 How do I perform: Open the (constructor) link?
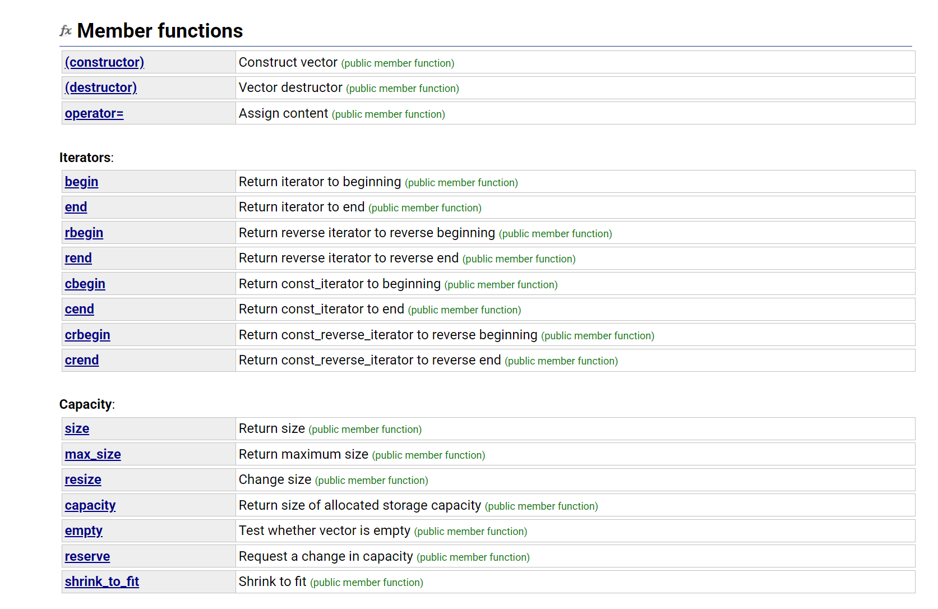(104, 62)
